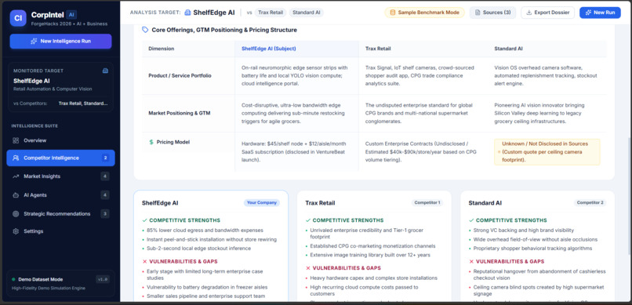The height and width of the screenshot is (305, 632).
Task: Start a New Intelligence Run from sidebar
Action: (x=61, y=41)
